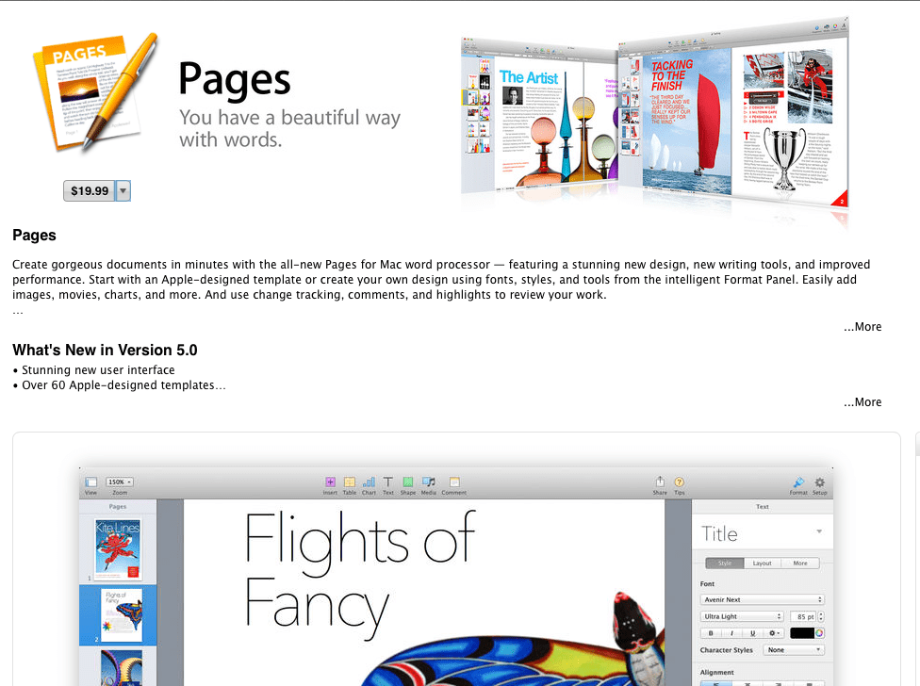Enable italic formatting
Screen dimensions: 920x686
pyautogui.click(x=732, y=632)
